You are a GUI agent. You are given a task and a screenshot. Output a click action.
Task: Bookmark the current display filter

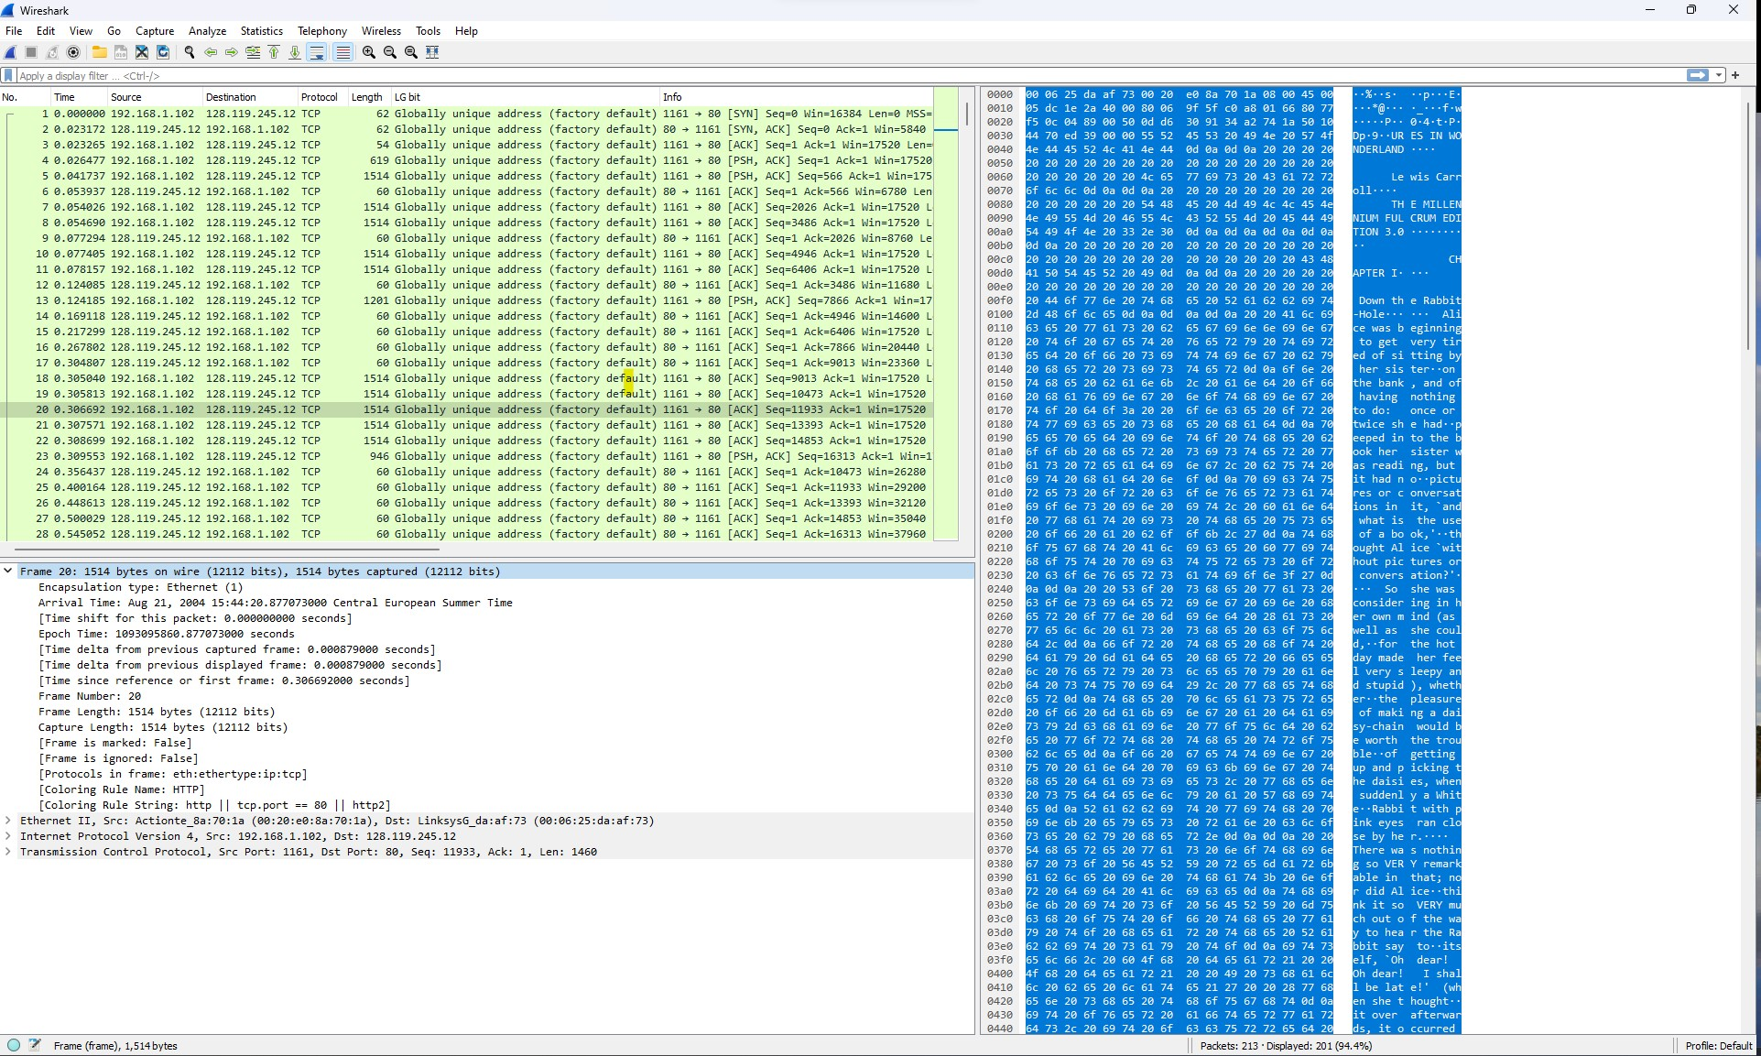[8, 75]
